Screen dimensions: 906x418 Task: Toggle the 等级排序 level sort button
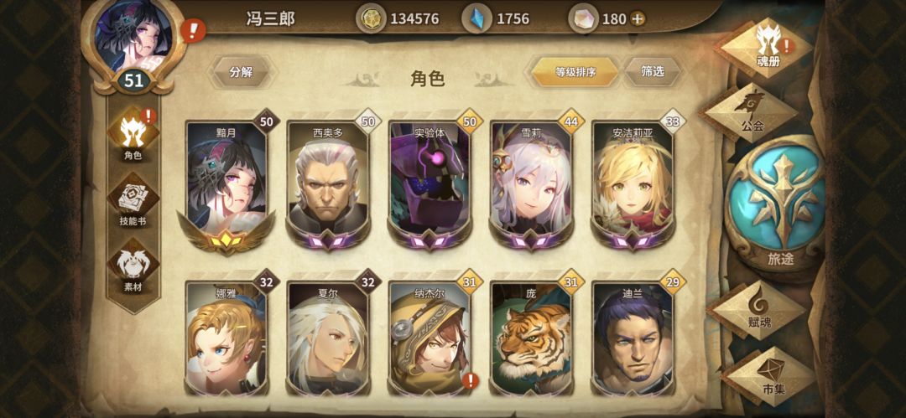click(x=575, y=72)
